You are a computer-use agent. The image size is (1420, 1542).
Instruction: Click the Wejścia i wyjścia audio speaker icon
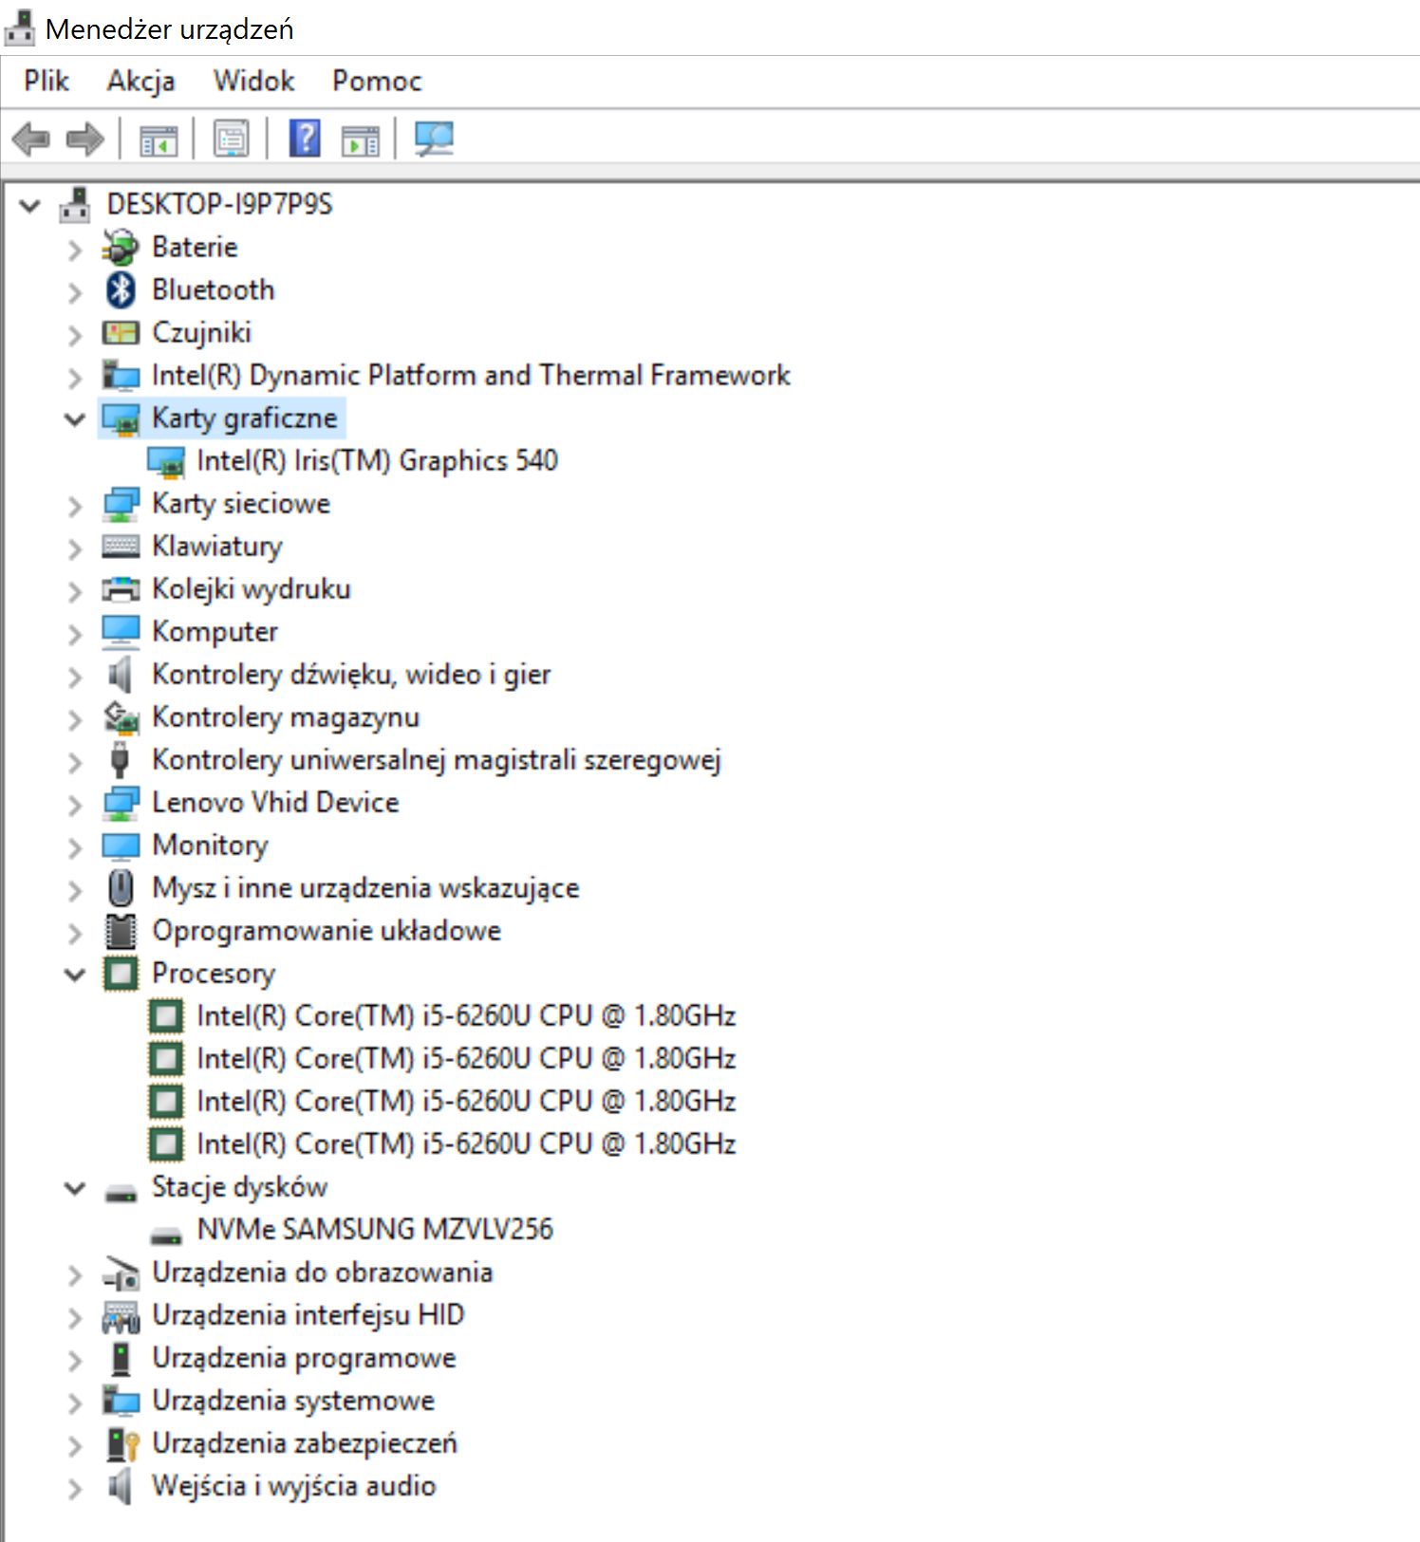click(x=120, y=1486)
